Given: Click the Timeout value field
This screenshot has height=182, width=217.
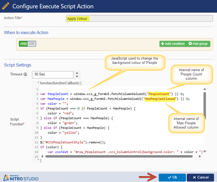Looking at the screenshot, I should coord(53,75).
